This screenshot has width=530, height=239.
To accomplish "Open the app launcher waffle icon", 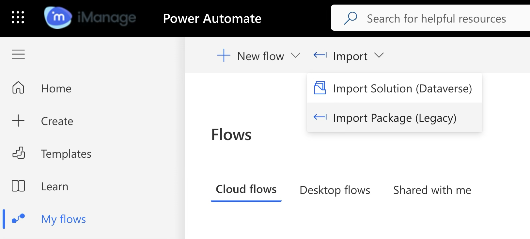I will pyautogui.click(x=18, y=18).
